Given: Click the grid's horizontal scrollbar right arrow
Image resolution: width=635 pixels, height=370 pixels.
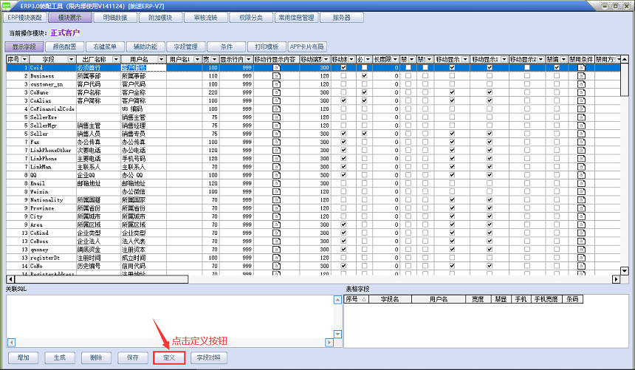Looking at the screenshot, I should coord(614,279).
